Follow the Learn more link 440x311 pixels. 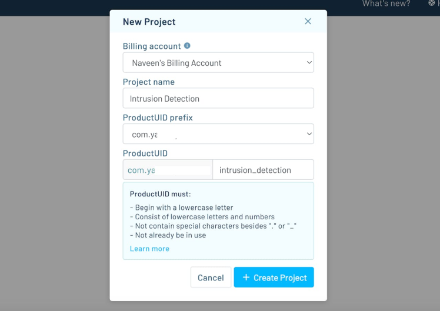pyautogui.click(x=149, y=249)
